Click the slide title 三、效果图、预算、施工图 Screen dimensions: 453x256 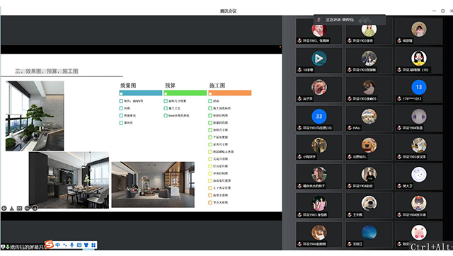pyautogui.click(x=47, y=71)
